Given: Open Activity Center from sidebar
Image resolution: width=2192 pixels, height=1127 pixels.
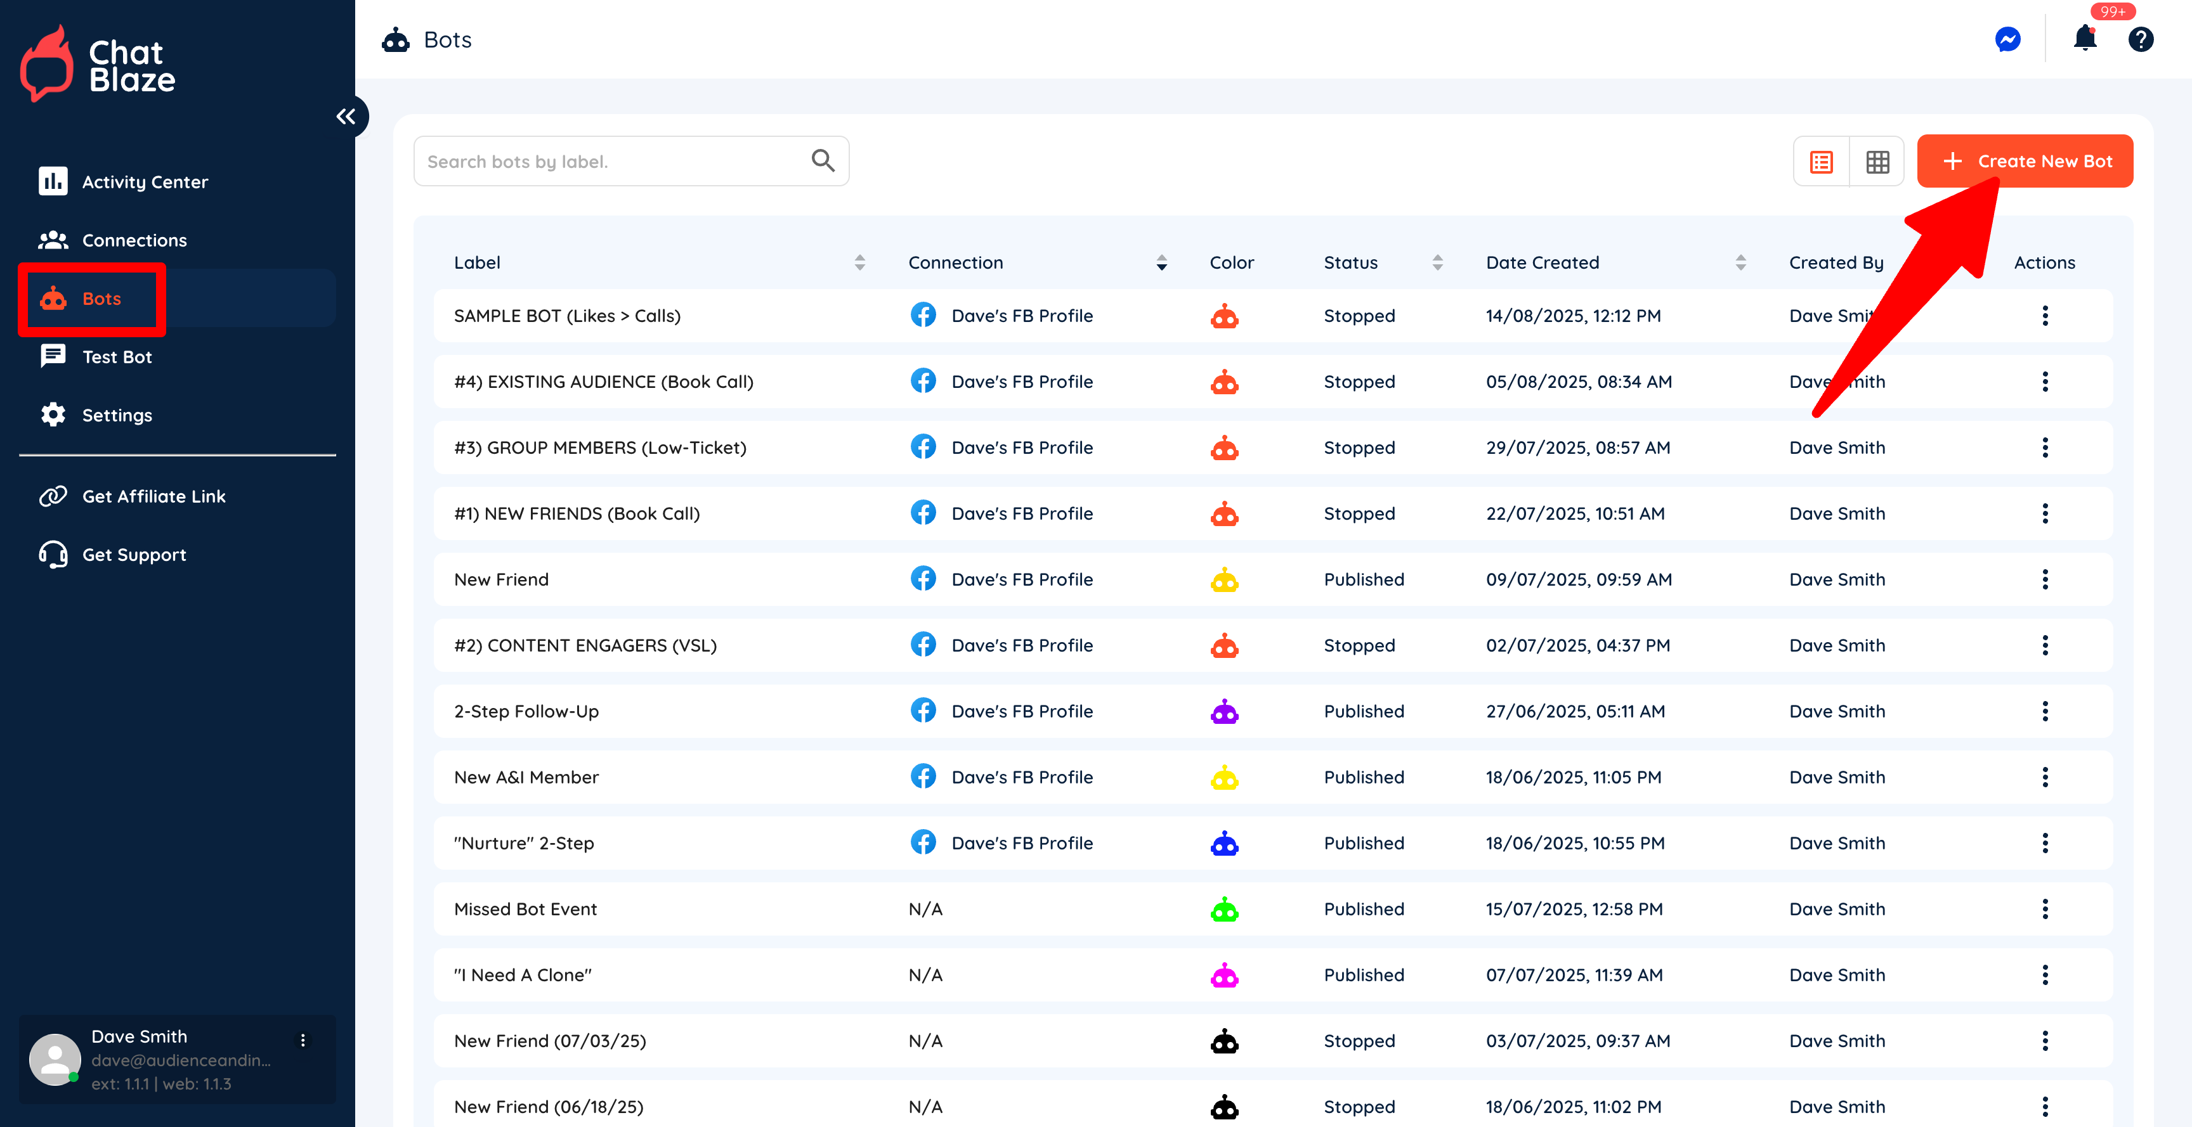Looking at the screenshot, I should (x=145, y=182).
